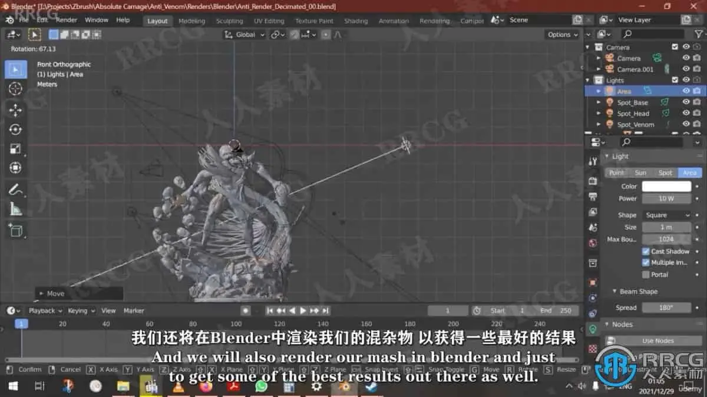This screenshot has height=397, width=707.
Task: Open the Global orientation dropdown
Action: (x=244, y=35)
